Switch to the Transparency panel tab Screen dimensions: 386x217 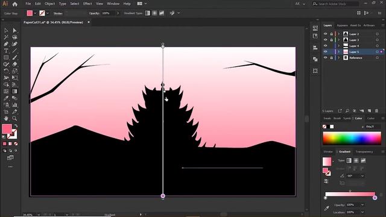pyautogui.click(x=364, y=152)
